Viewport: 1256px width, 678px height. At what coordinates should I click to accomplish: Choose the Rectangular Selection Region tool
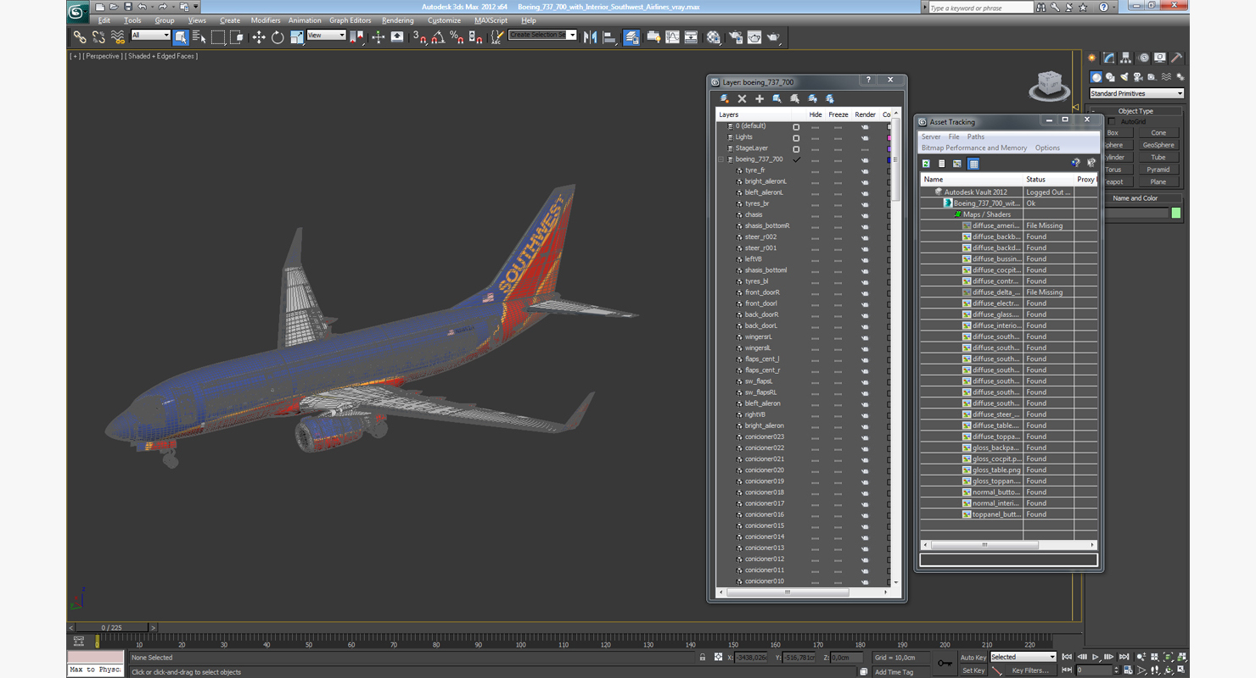click(218, 37)
